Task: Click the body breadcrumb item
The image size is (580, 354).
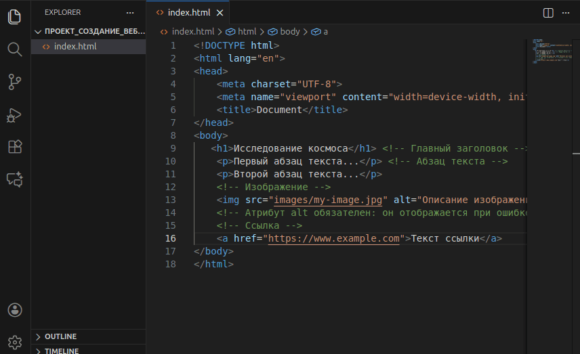Action: 289,31
